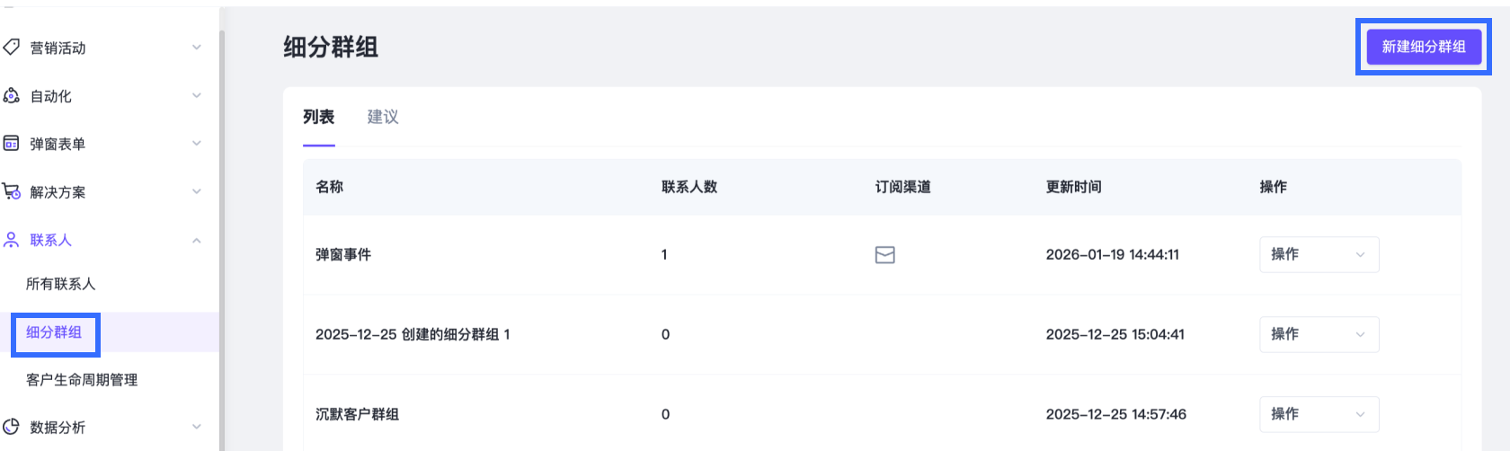The width and height of the screenshot is (1510, 451).
Task: Click the 解决方案 shopping cart icon
Action: point(12,191)
